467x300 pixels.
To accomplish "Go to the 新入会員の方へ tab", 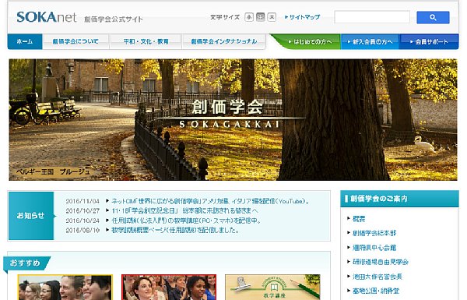I will pyautogui.click(x=370, y=42).
